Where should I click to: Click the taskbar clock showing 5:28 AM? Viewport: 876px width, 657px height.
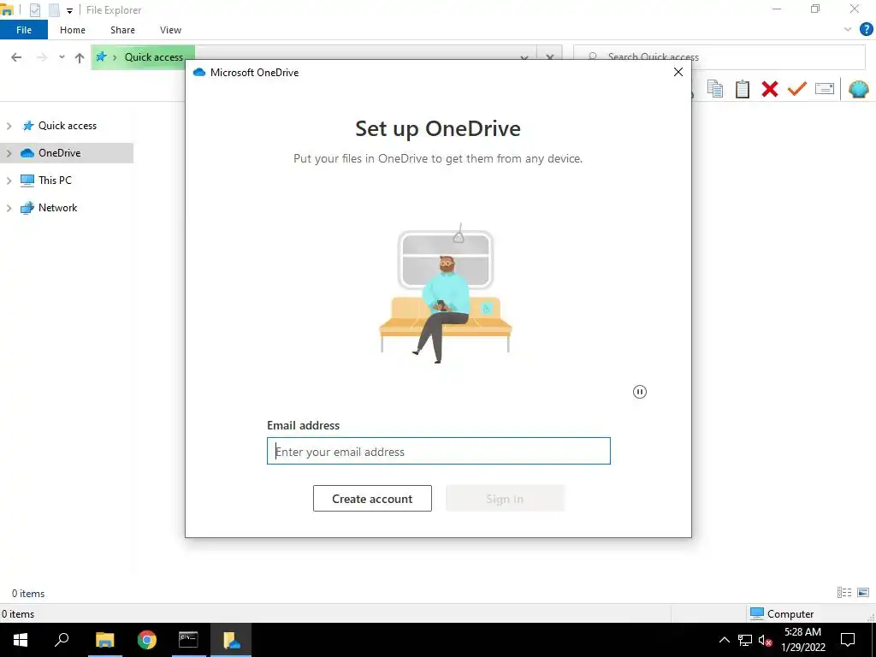802,640
